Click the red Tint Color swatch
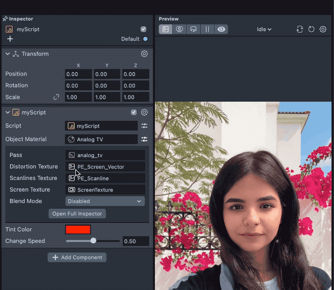 click(x=78, y=230)
